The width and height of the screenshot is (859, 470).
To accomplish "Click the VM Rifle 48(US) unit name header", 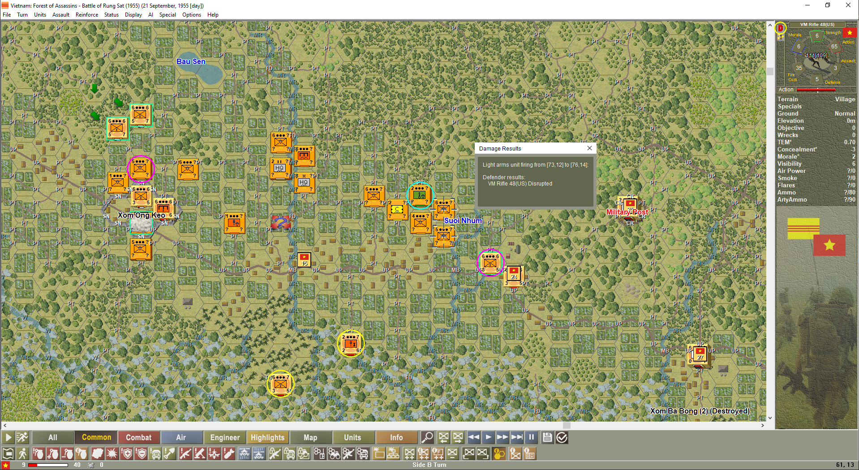I will 817,25.
